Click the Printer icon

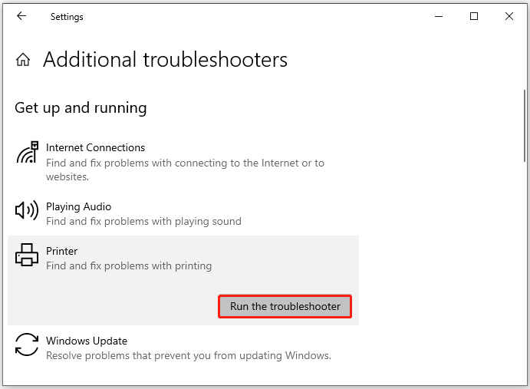click(27, 255)
